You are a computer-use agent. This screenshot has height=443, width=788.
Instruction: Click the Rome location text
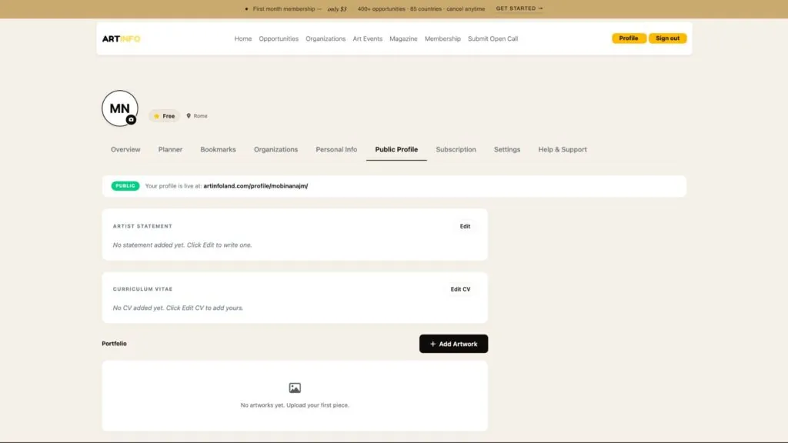pos(201,116)
